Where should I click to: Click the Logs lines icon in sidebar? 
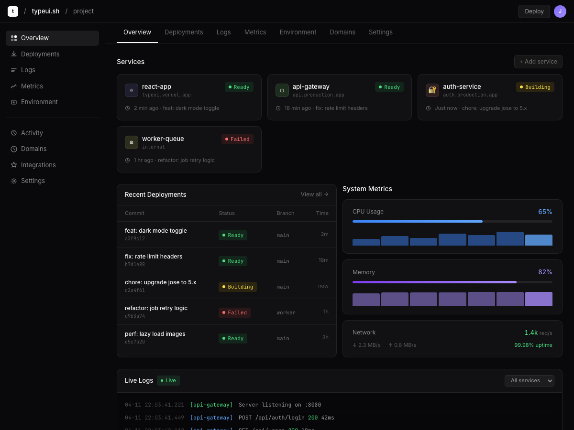coord(14,70)
